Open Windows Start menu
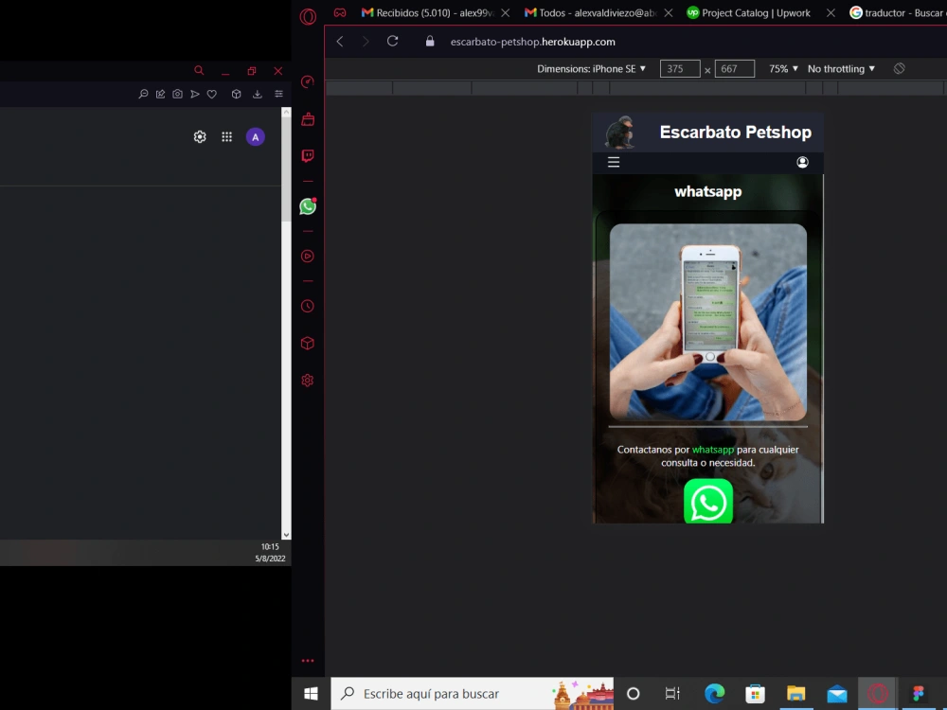The image size is (947, 710). [x=311, y=694]
